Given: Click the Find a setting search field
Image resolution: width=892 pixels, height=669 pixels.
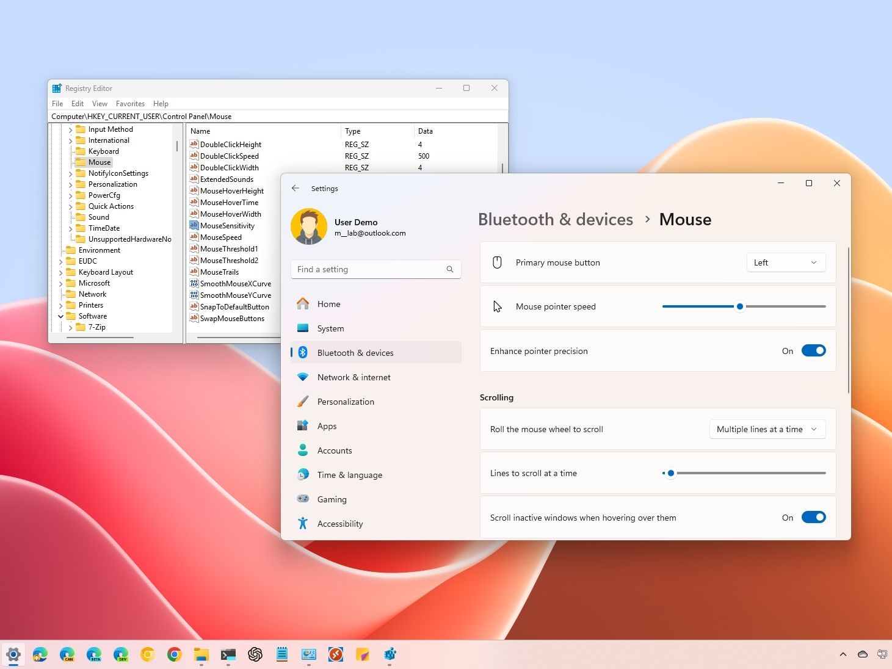Looking at the screenshot, I should point(369,269).
